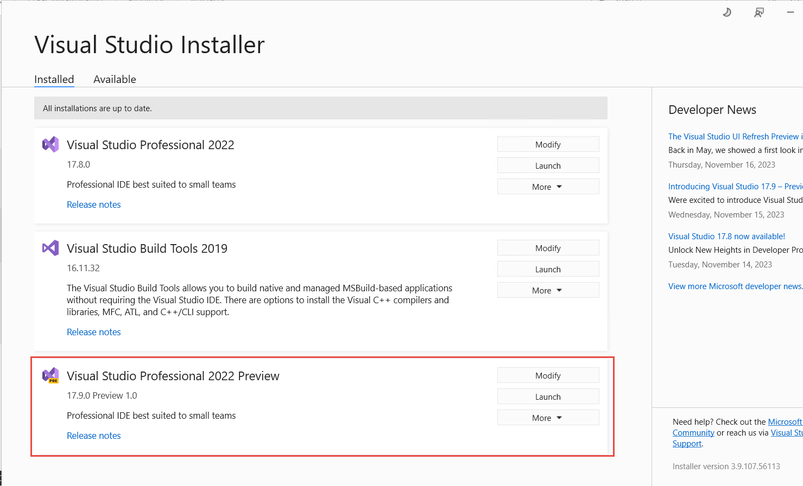The width and height of the screenshot is (803, 486).
Task: Click date Wednesday, November 15, 2023
Action: pyautogui.click(x=726, y=215)
